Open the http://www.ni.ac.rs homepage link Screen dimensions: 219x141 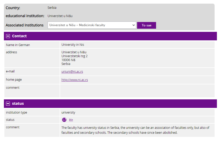pos(75,80)
